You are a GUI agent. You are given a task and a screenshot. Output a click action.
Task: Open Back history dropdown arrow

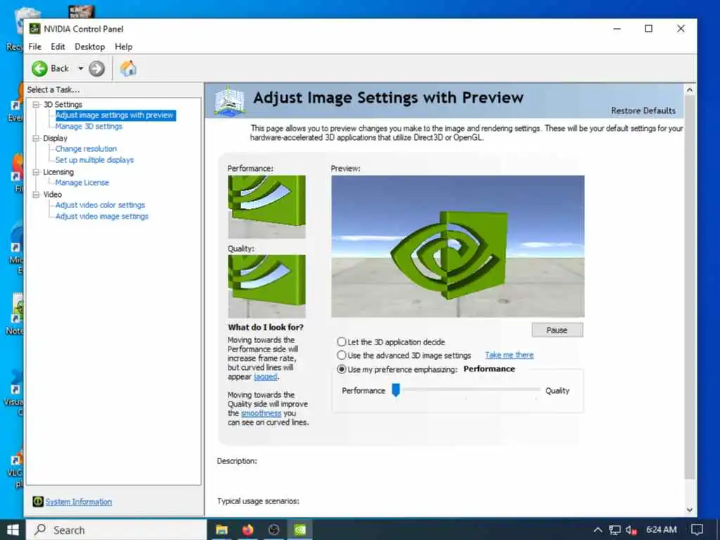pos(80,68)
